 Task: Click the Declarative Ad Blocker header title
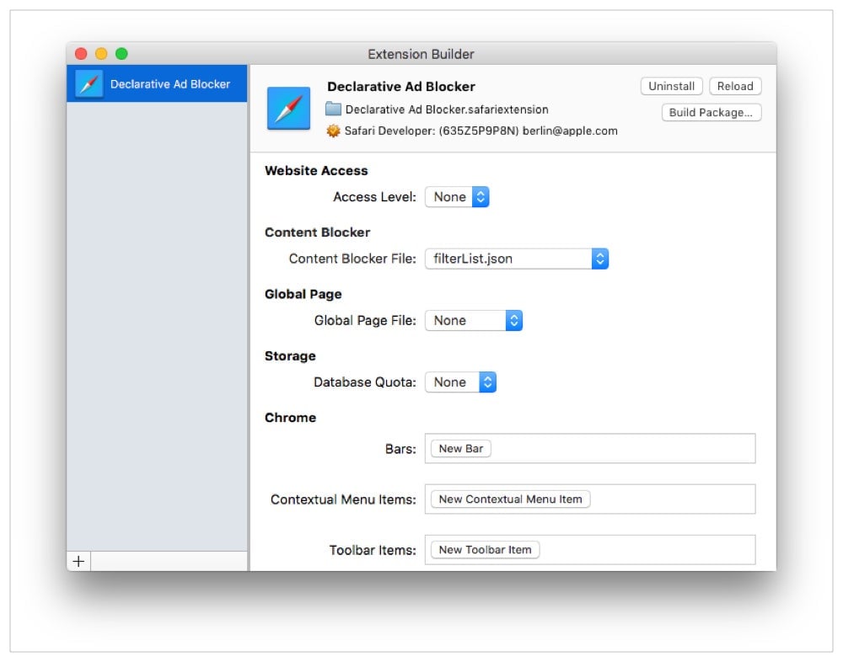(x=401, y=87)
